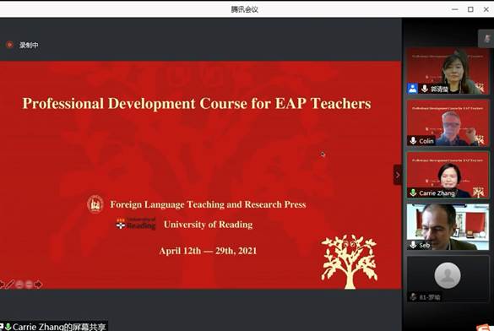
Task: Click Seb's microphone icon
Action: click(413, 245)
